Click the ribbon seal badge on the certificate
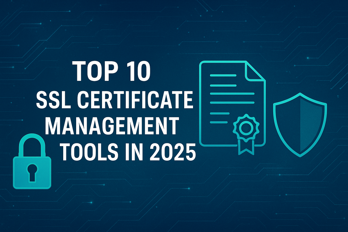348x232 pixels. click(x=246, y=134)
